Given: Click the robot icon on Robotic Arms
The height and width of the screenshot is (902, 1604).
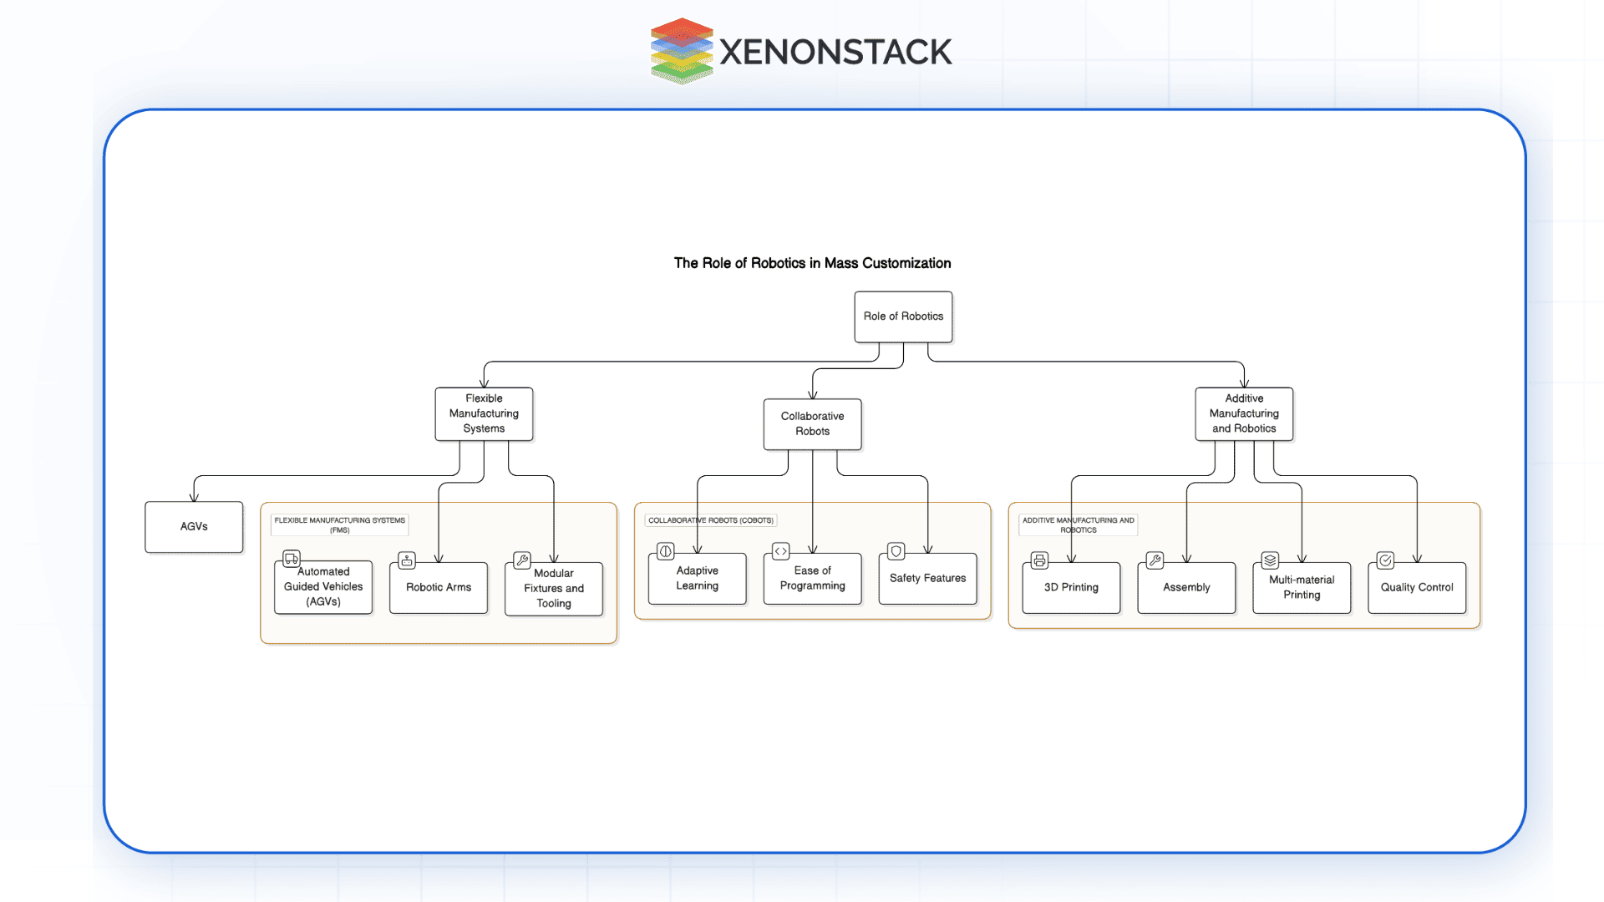Looking at the screenshot, I should coord(407,560).
